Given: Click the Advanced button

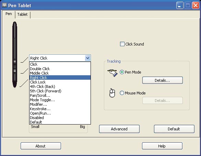Looking at the screenshot, I should tap(119, 129).
